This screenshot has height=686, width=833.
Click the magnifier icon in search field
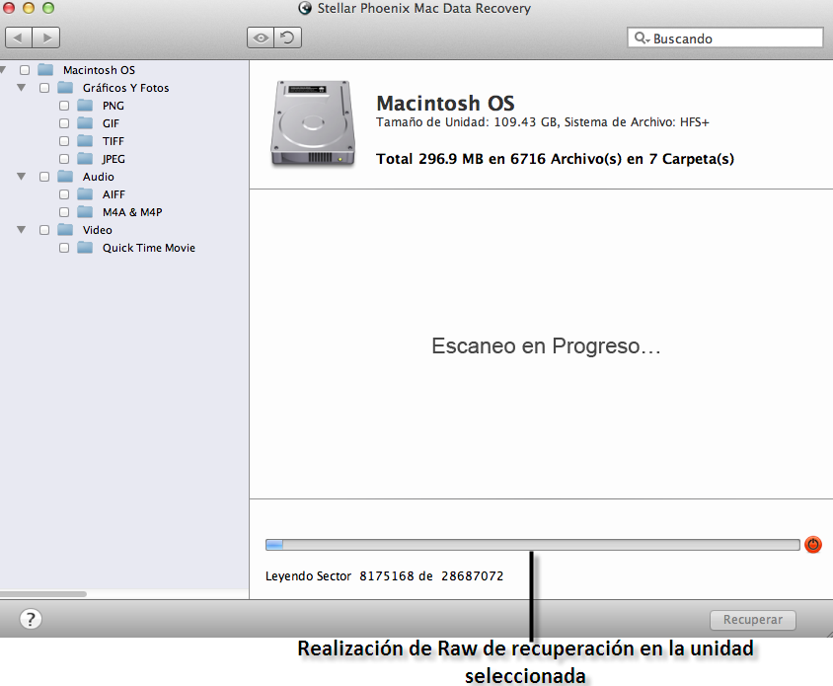642,38
